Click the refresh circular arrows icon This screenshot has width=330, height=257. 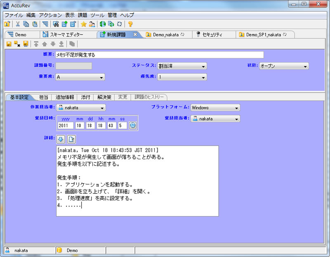[119, 24]
